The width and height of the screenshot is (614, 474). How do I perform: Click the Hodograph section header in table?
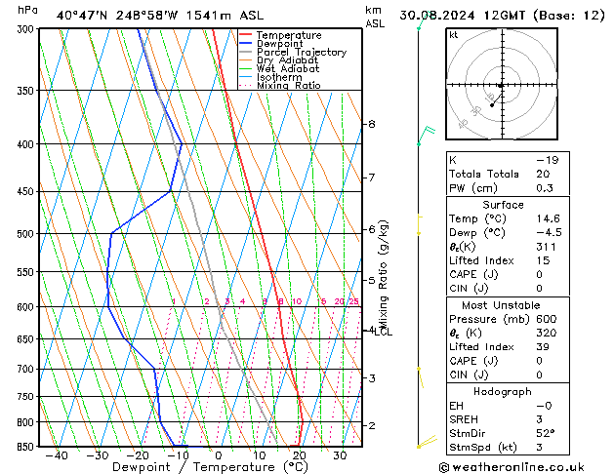(x=503, y=391)
